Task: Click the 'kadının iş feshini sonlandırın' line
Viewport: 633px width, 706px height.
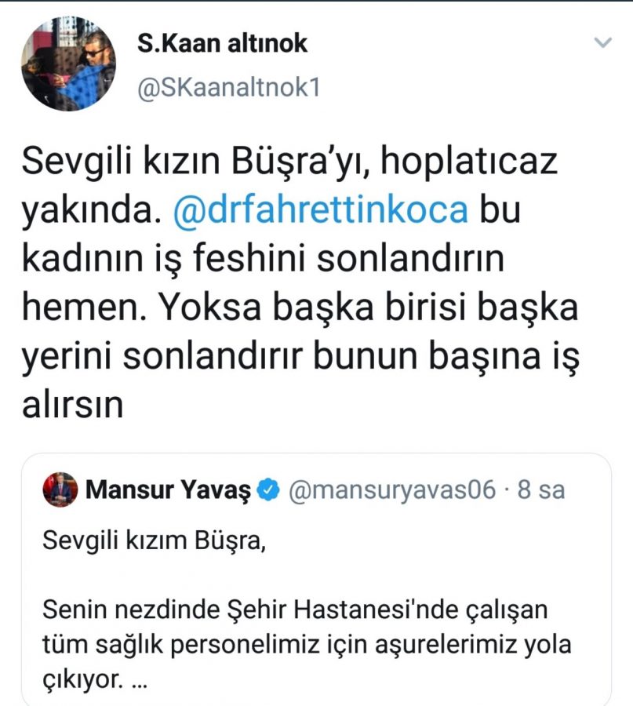Action: pyautogui.click(x=263, y=258)
